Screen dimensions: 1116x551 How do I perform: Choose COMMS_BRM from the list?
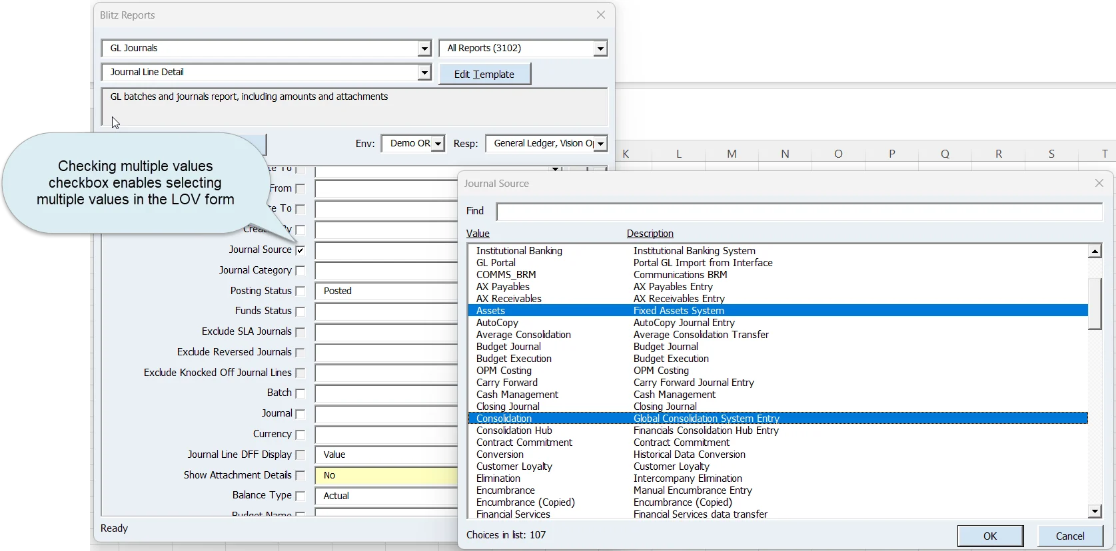pos(778,275)
